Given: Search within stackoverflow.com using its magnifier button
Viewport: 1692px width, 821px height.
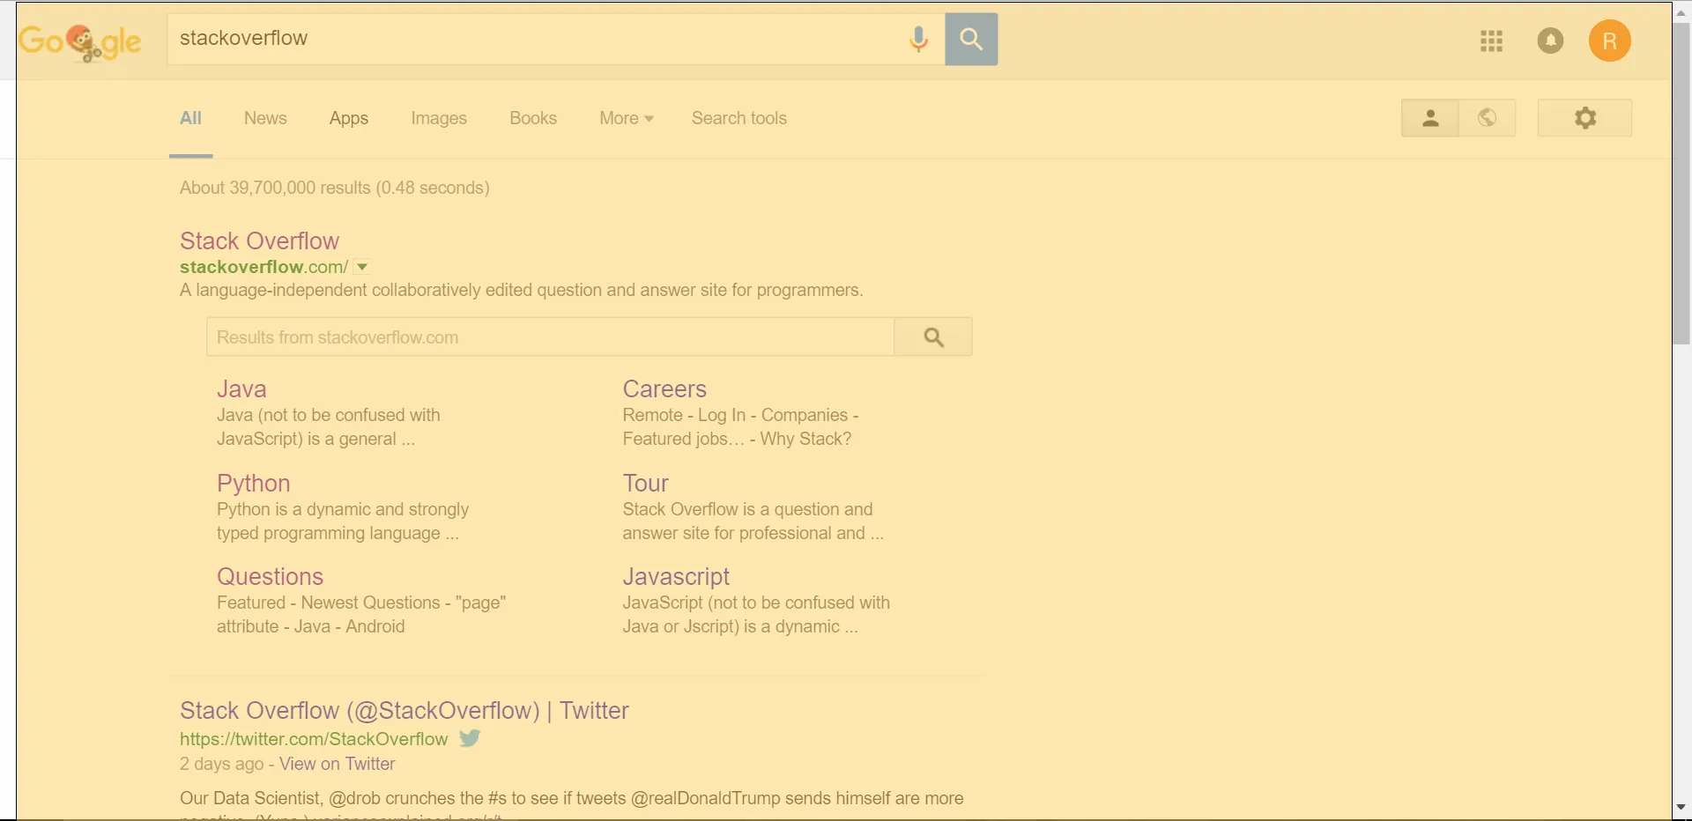Looking at the screenshot, I should tap(933, 337).
